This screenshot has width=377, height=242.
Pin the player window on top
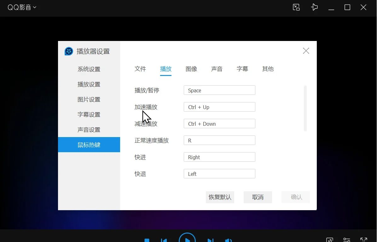pyautogui.click(x=314, y=7)
